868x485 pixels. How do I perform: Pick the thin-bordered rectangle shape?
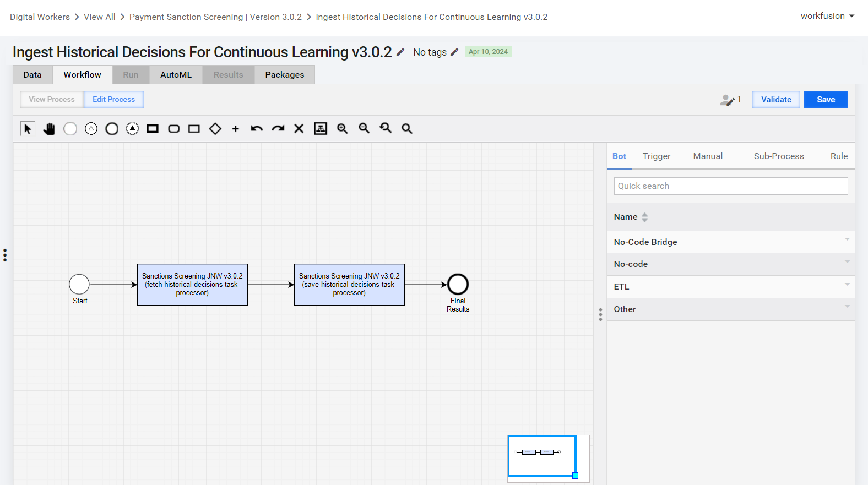[194, 128]
